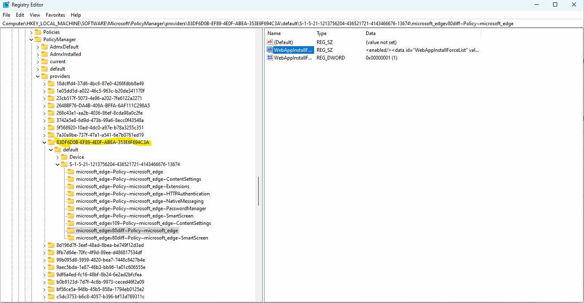Open the File menu

tap(6, 15)
